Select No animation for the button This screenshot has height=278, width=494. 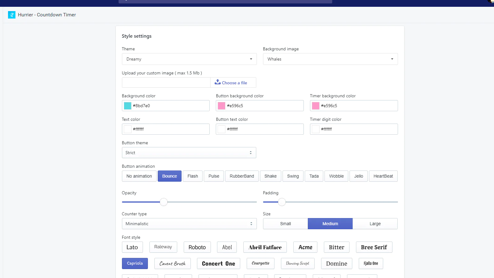tap(139, 176)
